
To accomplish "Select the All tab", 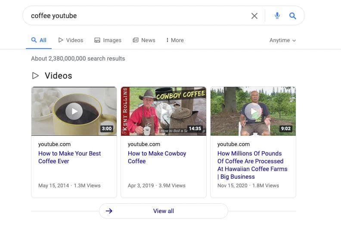I will [39, 40].
